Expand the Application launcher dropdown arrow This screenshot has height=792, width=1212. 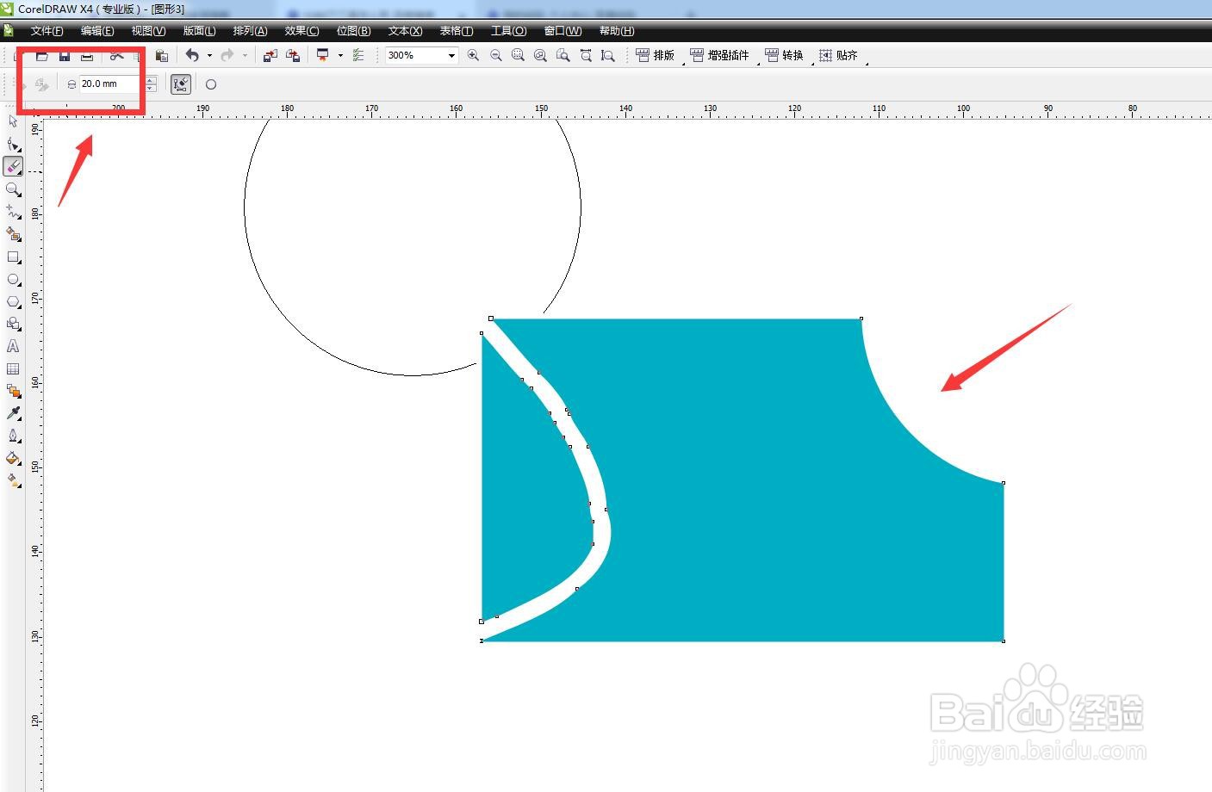click(x=340, y=55)
